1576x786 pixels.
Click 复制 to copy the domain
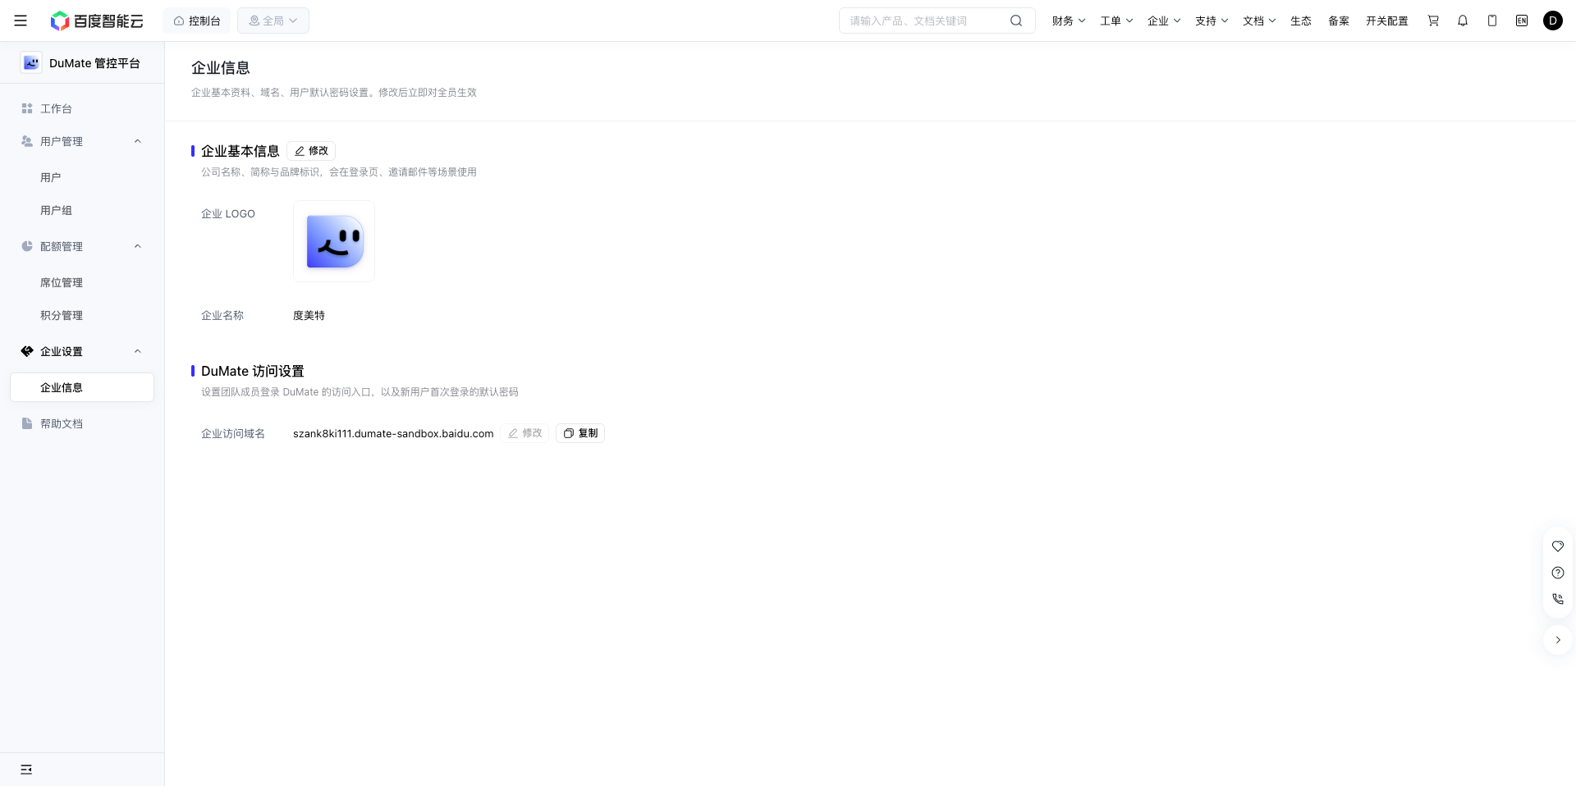tap(580, 433)
